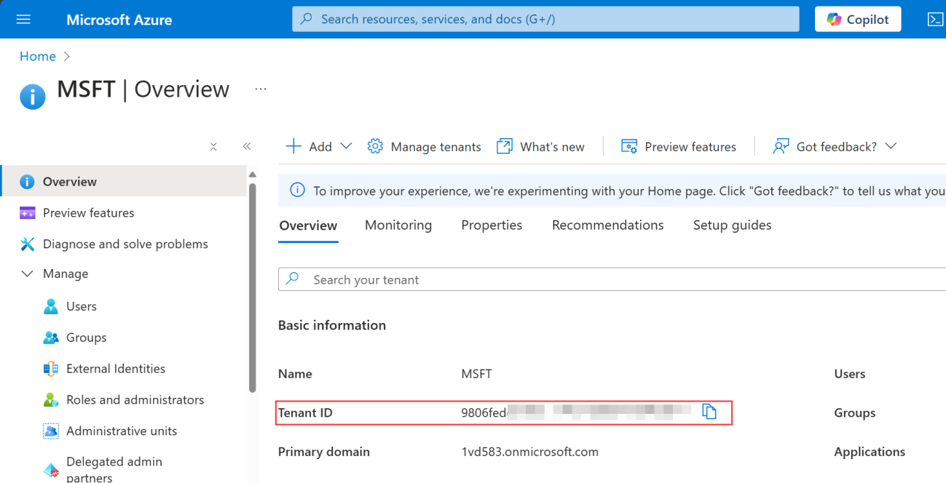Image resolution: width=946 pixels, height=483 pixels.
Task: Open the hamburger portal menu
Action: tap(23, 20)
